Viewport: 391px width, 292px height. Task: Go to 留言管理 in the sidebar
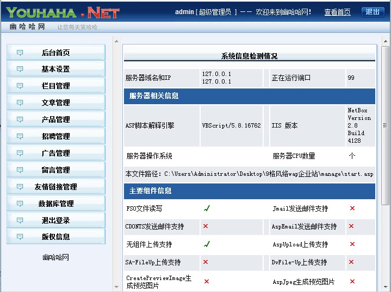(56, 170)
